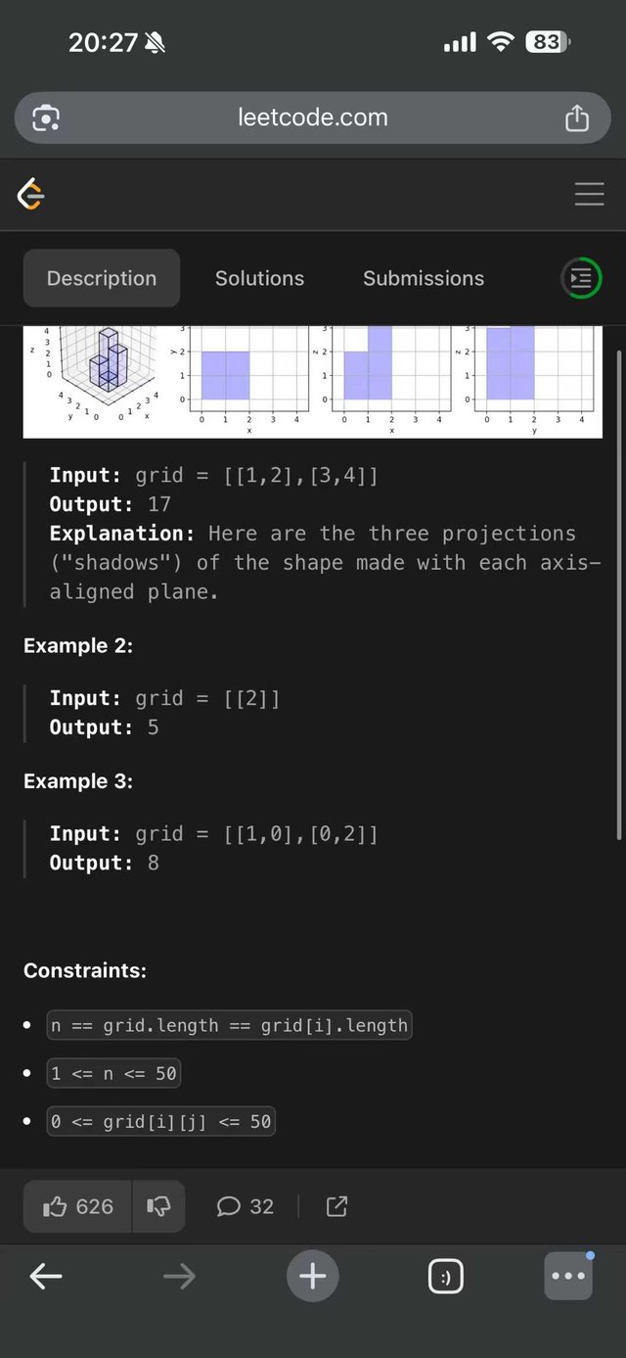Open the tab switcher button

pyautogui.click(x=445, y=1277)
